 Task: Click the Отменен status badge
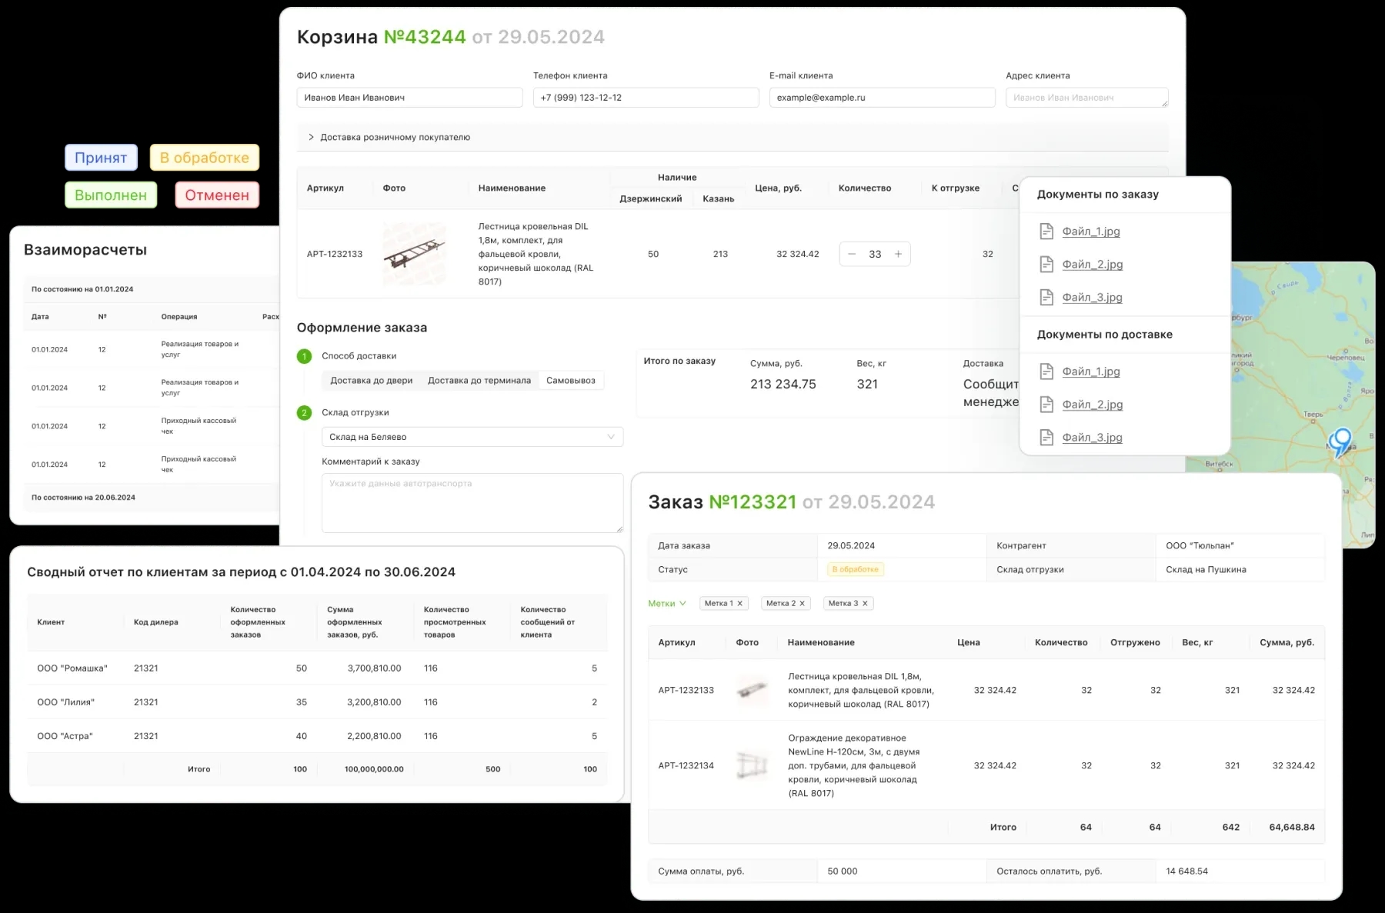coord(217,195)
